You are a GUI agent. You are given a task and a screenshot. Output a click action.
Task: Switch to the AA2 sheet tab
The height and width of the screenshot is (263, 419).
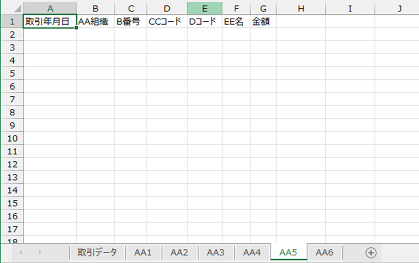[179, 253]
